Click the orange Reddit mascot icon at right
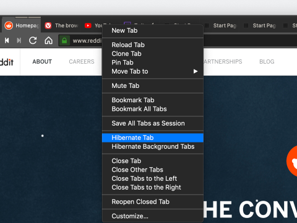Screen dimensions: 297x223 click(292, 161)
